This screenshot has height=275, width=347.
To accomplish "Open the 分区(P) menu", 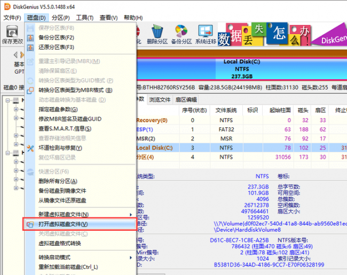I will click(x=61, y=18).
